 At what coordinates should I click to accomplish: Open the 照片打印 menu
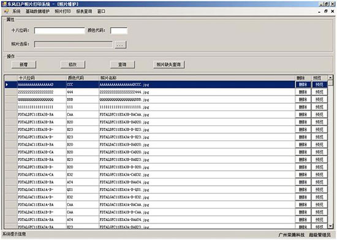[x=62, y=11]
